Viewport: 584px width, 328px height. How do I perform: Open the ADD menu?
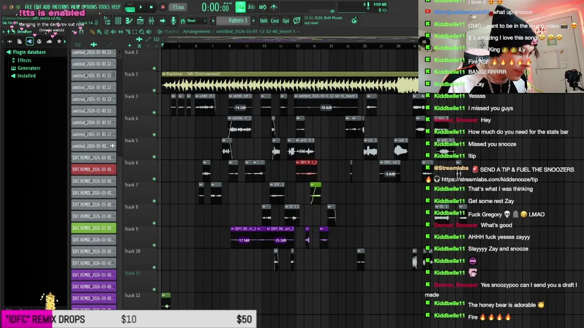tap(47, 7)
